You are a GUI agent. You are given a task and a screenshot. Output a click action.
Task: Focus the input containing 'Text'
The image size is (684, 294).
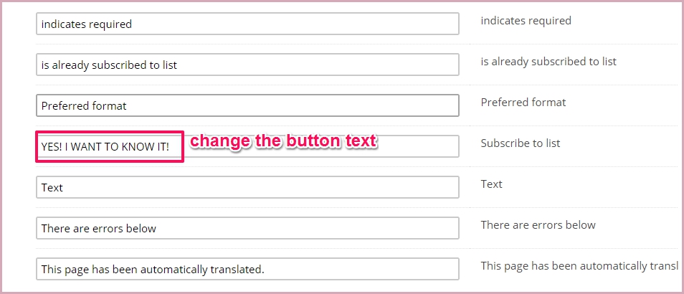pyautogui.click(x=247, y=187)
